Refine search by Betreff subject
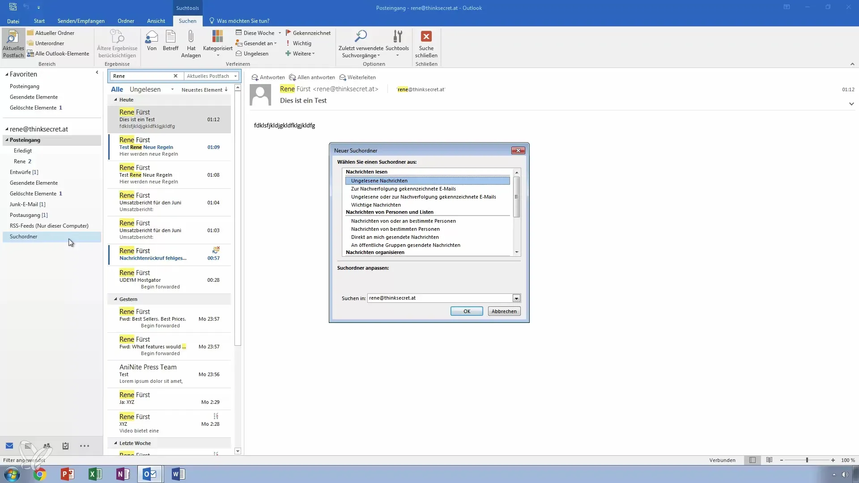This screenshot has height=483, width=859. (170, 41)
